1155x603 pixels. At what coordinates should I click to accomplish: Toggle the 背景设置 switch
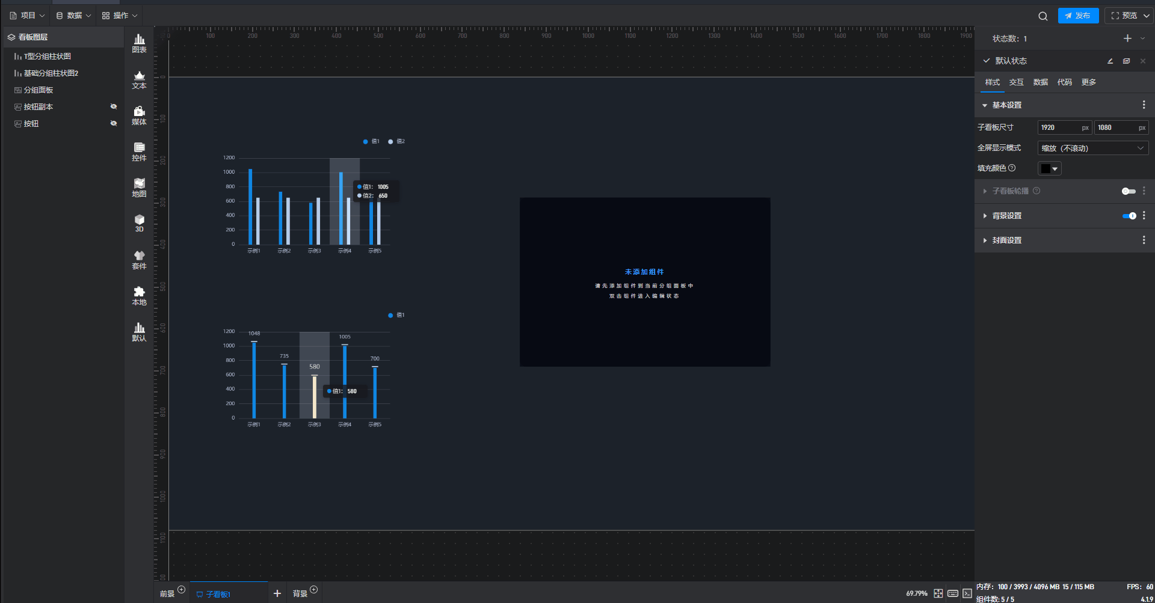pyautogui.click(x=1129, y=216)
